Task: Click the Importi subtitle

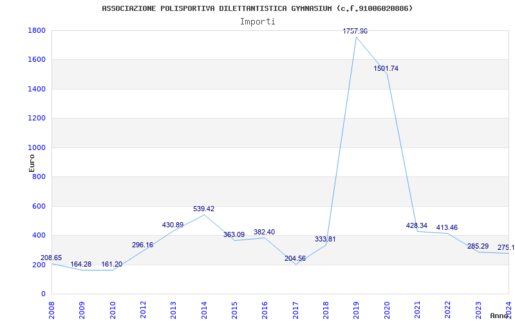Action: [257, 22]
